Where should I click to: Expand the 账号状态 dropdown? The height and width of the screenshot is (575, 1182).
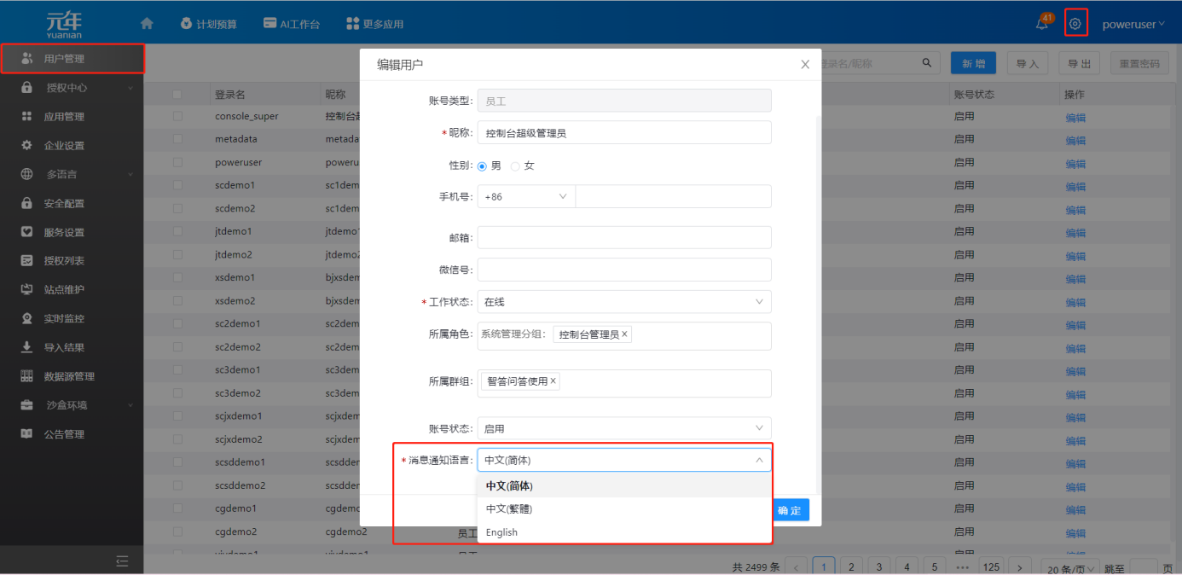[x=623, y=428]
